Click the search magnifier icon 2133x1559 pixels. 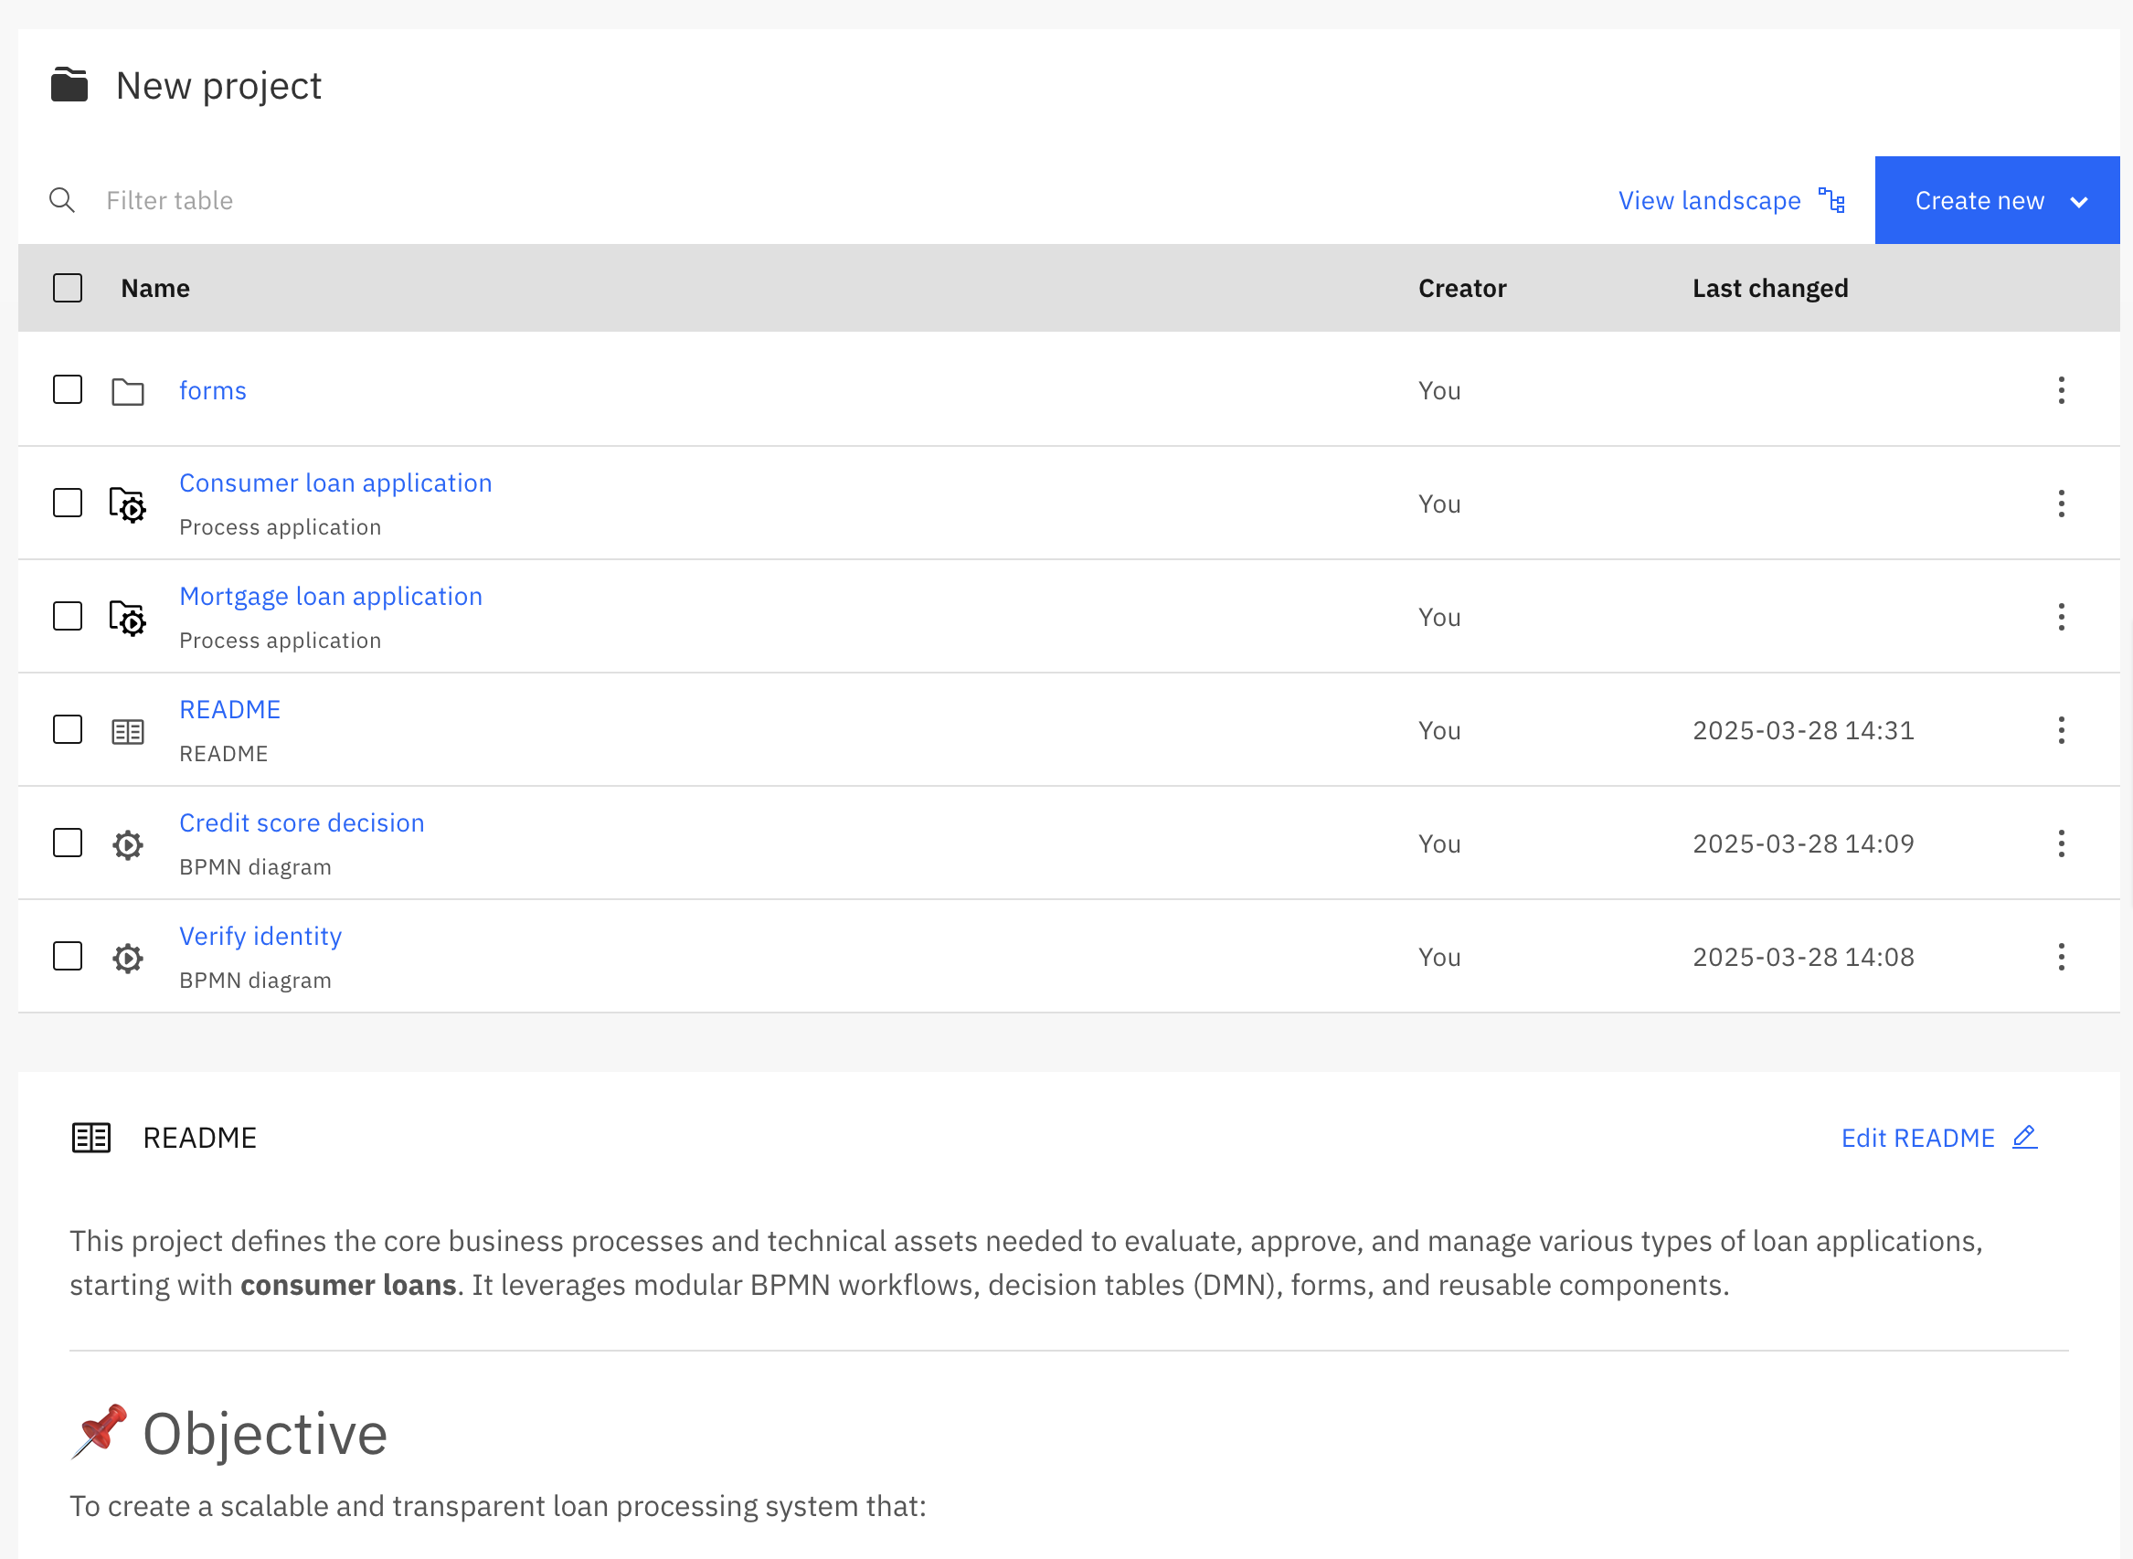[x=62, y=199]
